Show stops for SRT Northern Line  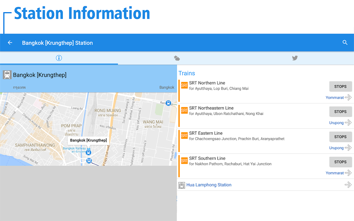(340, 86)
